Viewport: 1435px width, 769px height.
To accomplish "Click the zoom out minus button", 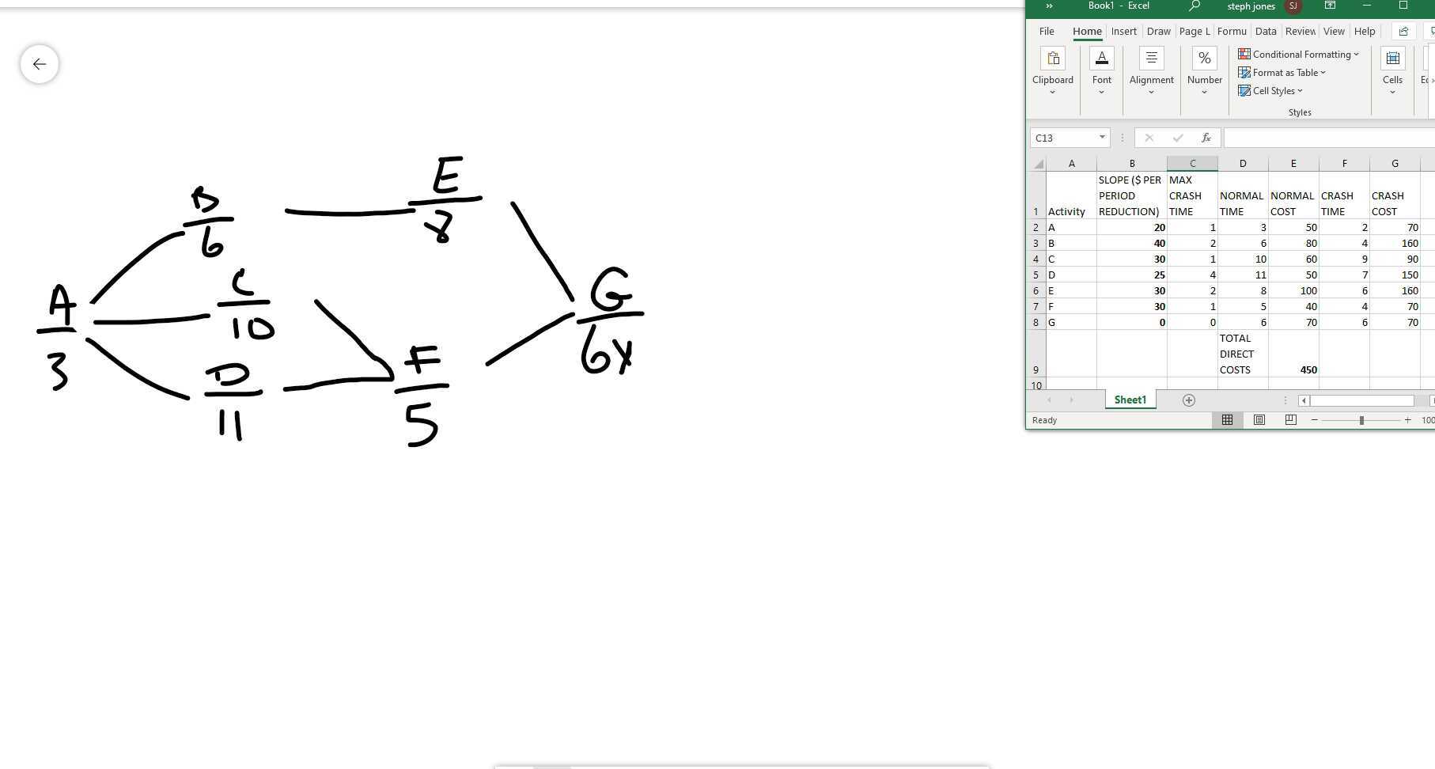I will point(1314,420).
